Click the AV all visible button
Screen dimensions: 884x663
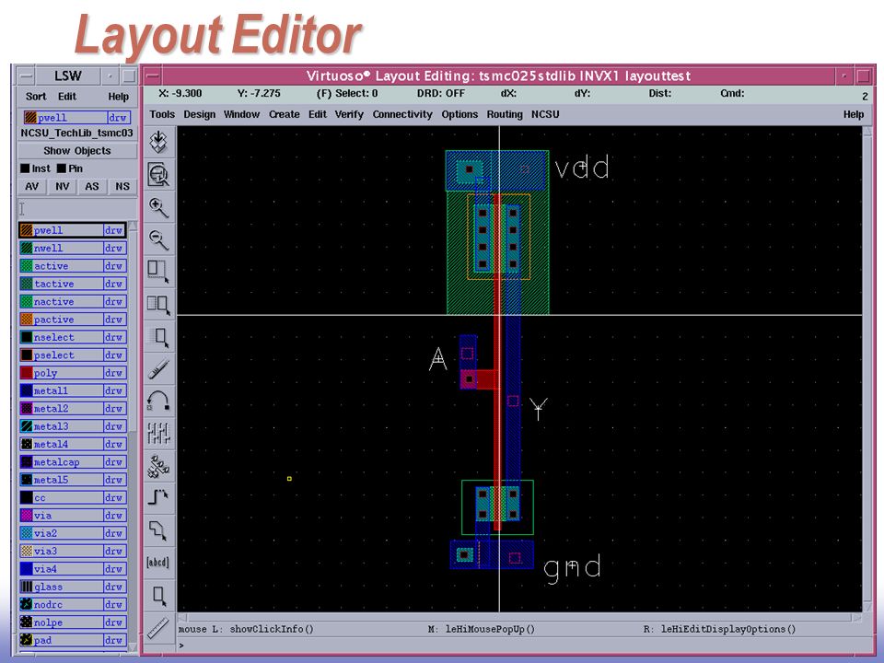point(32,187)
